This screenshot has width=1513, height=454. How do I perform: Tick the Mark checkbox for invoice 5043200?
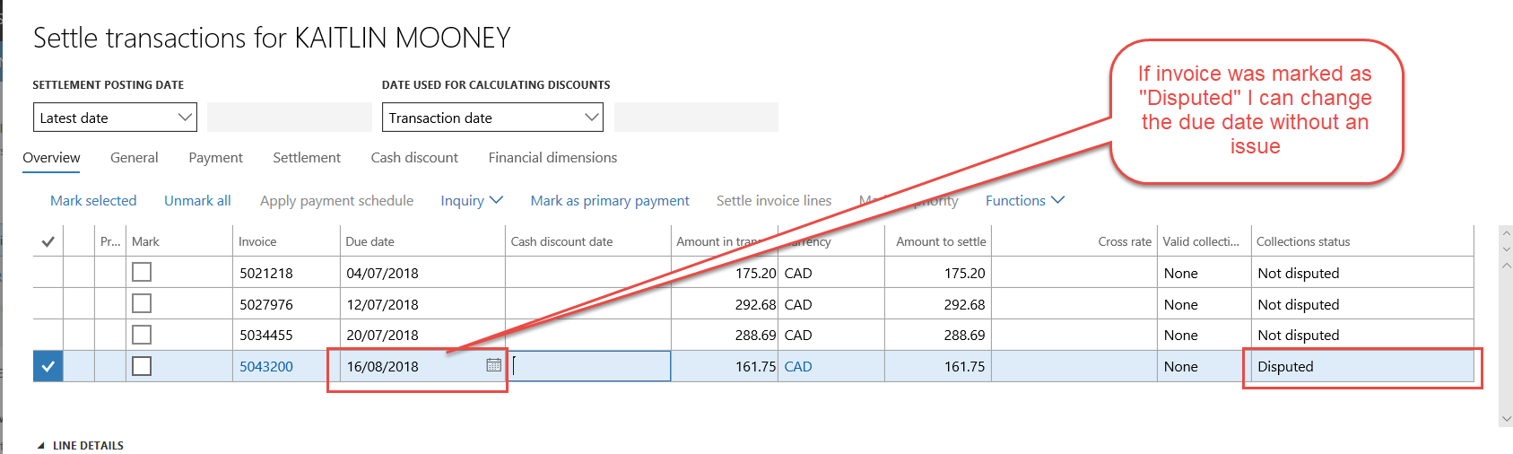tap(142, 366)
